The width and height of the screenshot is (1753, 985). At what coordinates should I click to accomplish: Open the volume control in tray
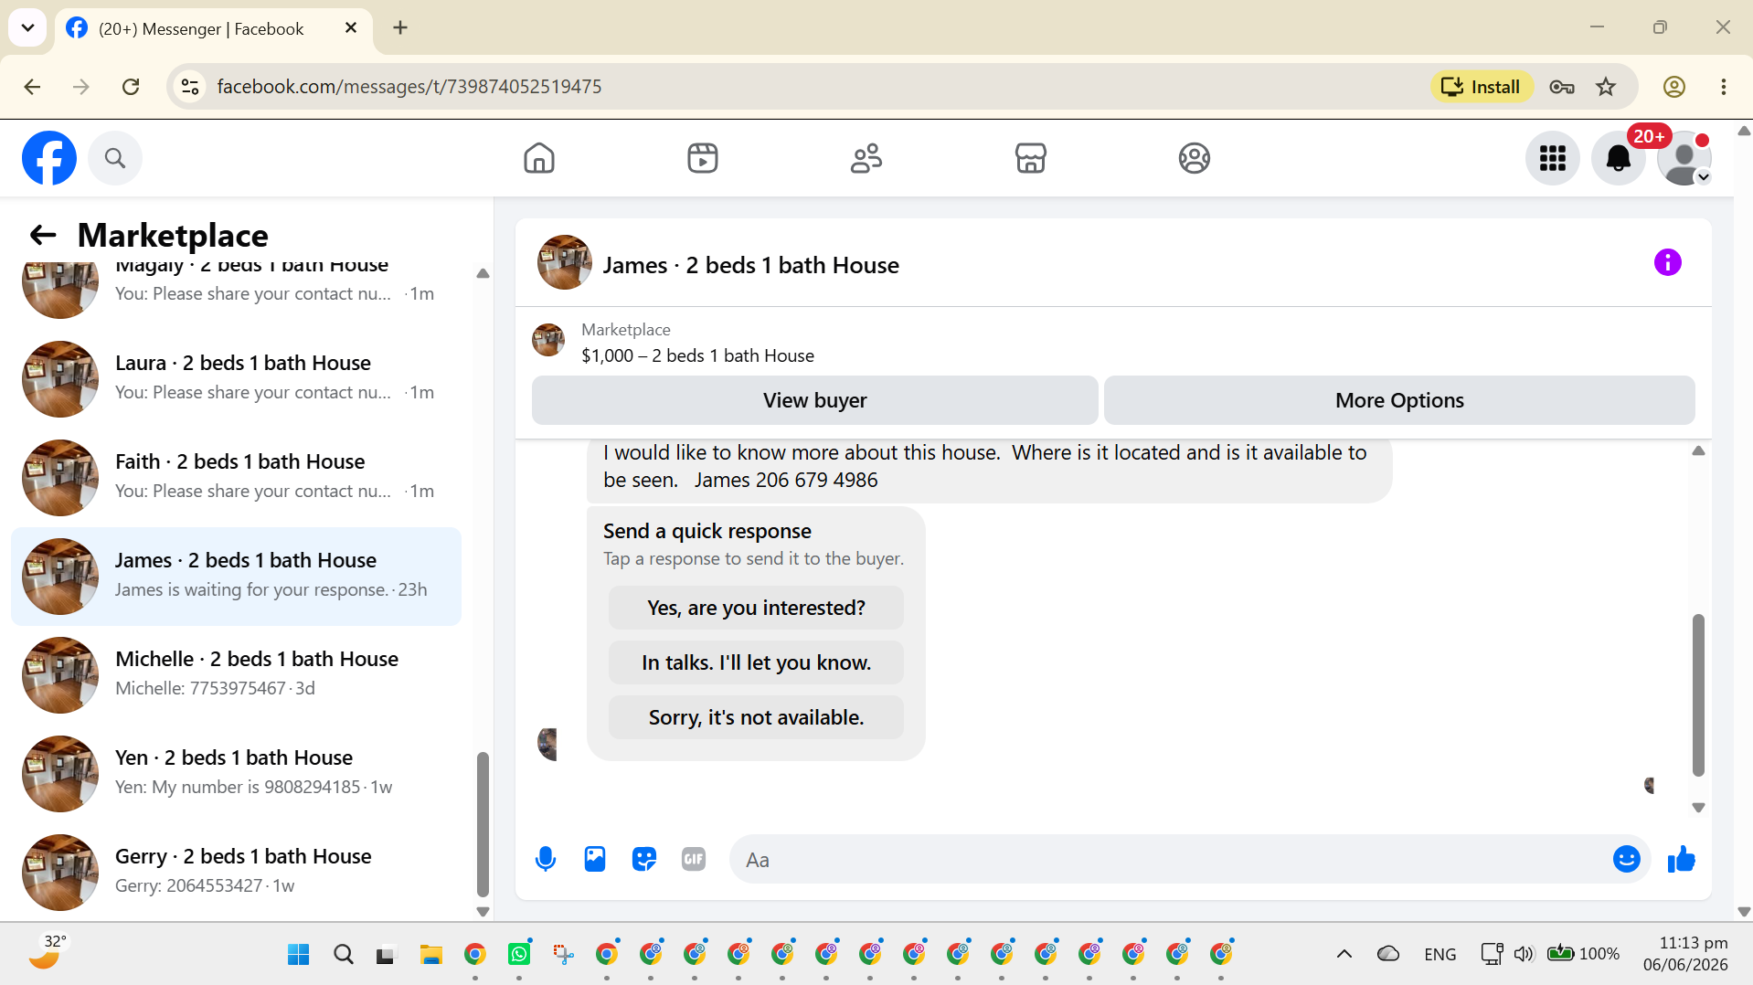1523,954
